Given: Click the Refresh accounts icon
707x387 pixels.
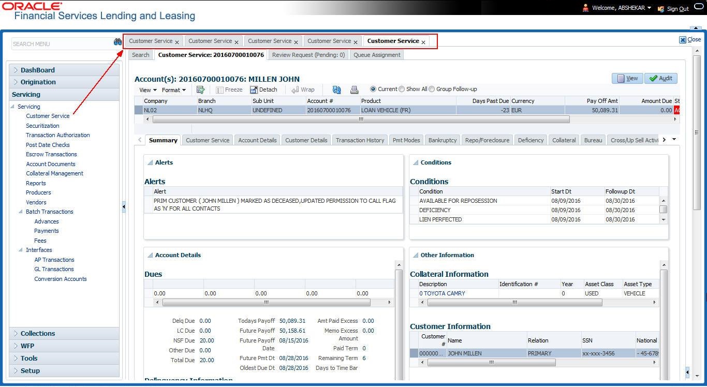Looking at the screenshot, I should 336,90.
